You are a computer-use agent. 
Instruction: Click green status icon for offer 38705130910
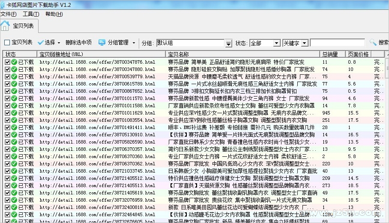pos(14,135)
